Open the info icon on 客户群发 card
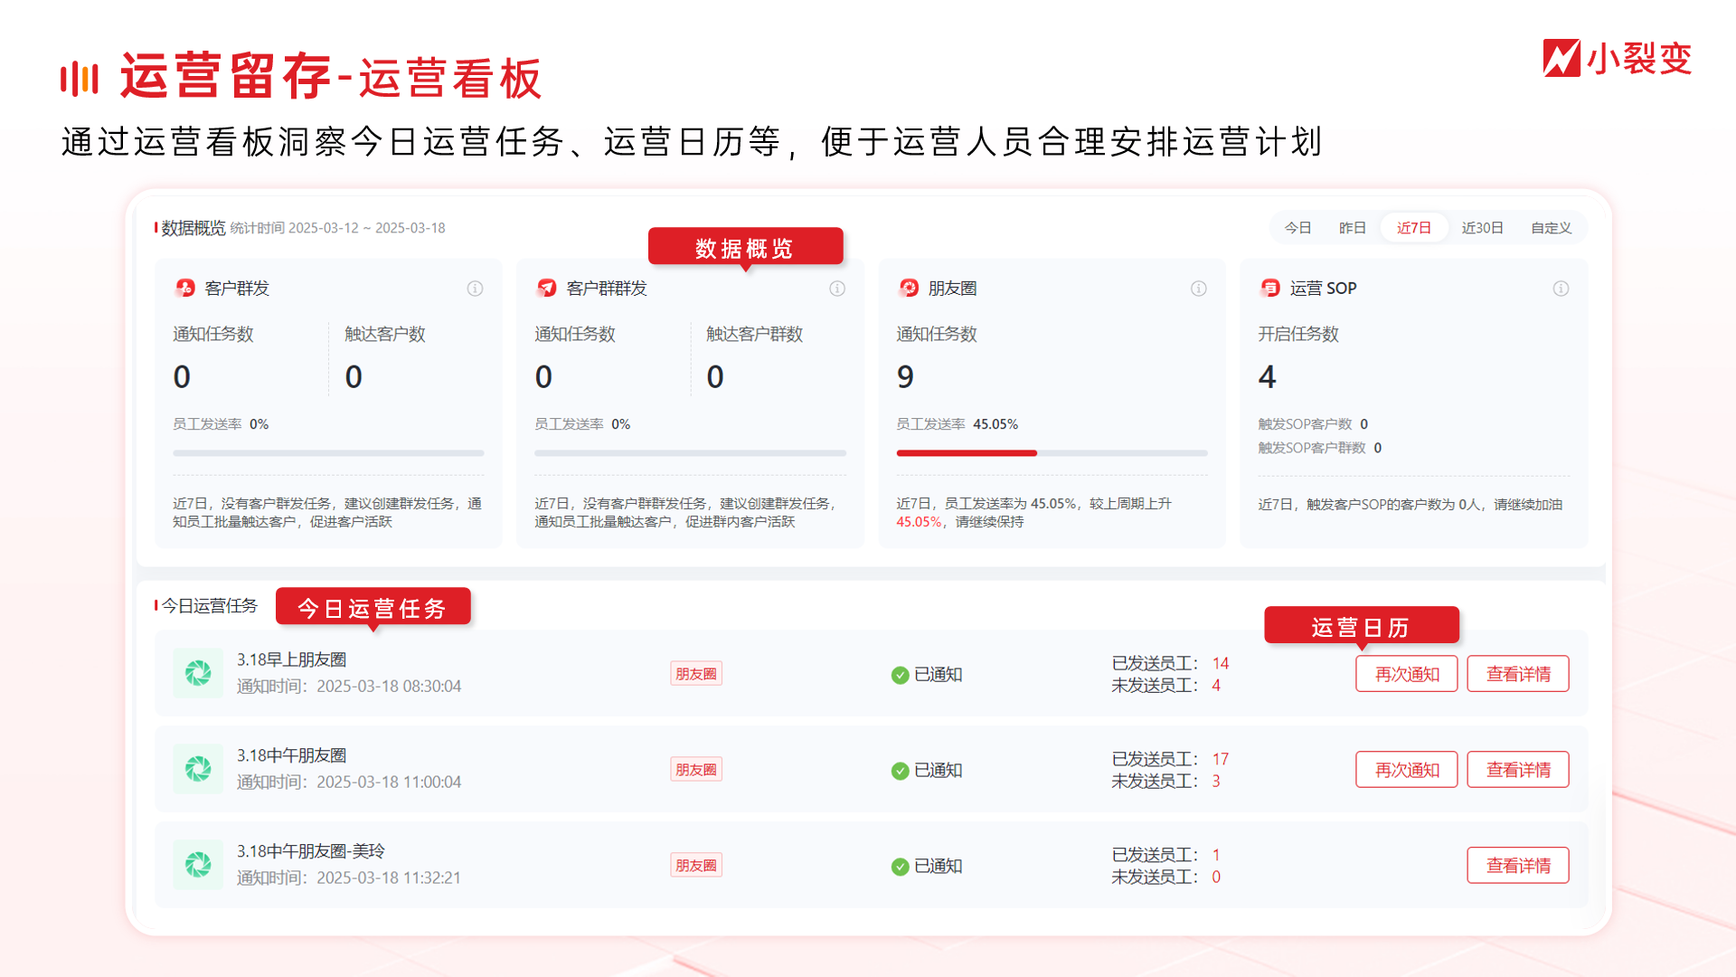 pyautogui.click(x=475, y=289)
